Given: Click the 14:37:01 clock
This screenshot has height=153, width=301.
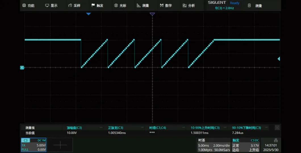Looking at the screenshot, I should (271, 146).
